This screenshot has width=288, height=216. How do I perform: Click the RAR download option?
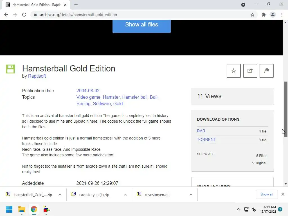[201, 131]
